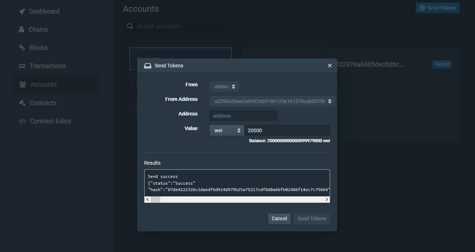Viewport: 475px width, 252px height.
Task: Click the top-right Send Tokens button
Action: pyautogui.click(x=437, y=8)
